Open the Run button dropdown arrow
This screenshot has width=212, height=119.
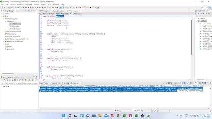28,8
